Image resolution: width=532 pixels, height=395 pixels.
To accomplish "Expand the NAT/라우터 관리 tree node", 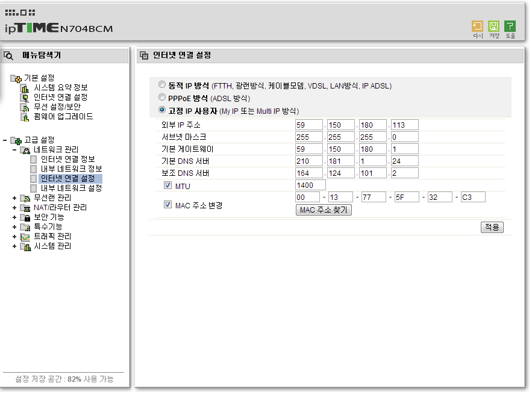I will (14, 208).
